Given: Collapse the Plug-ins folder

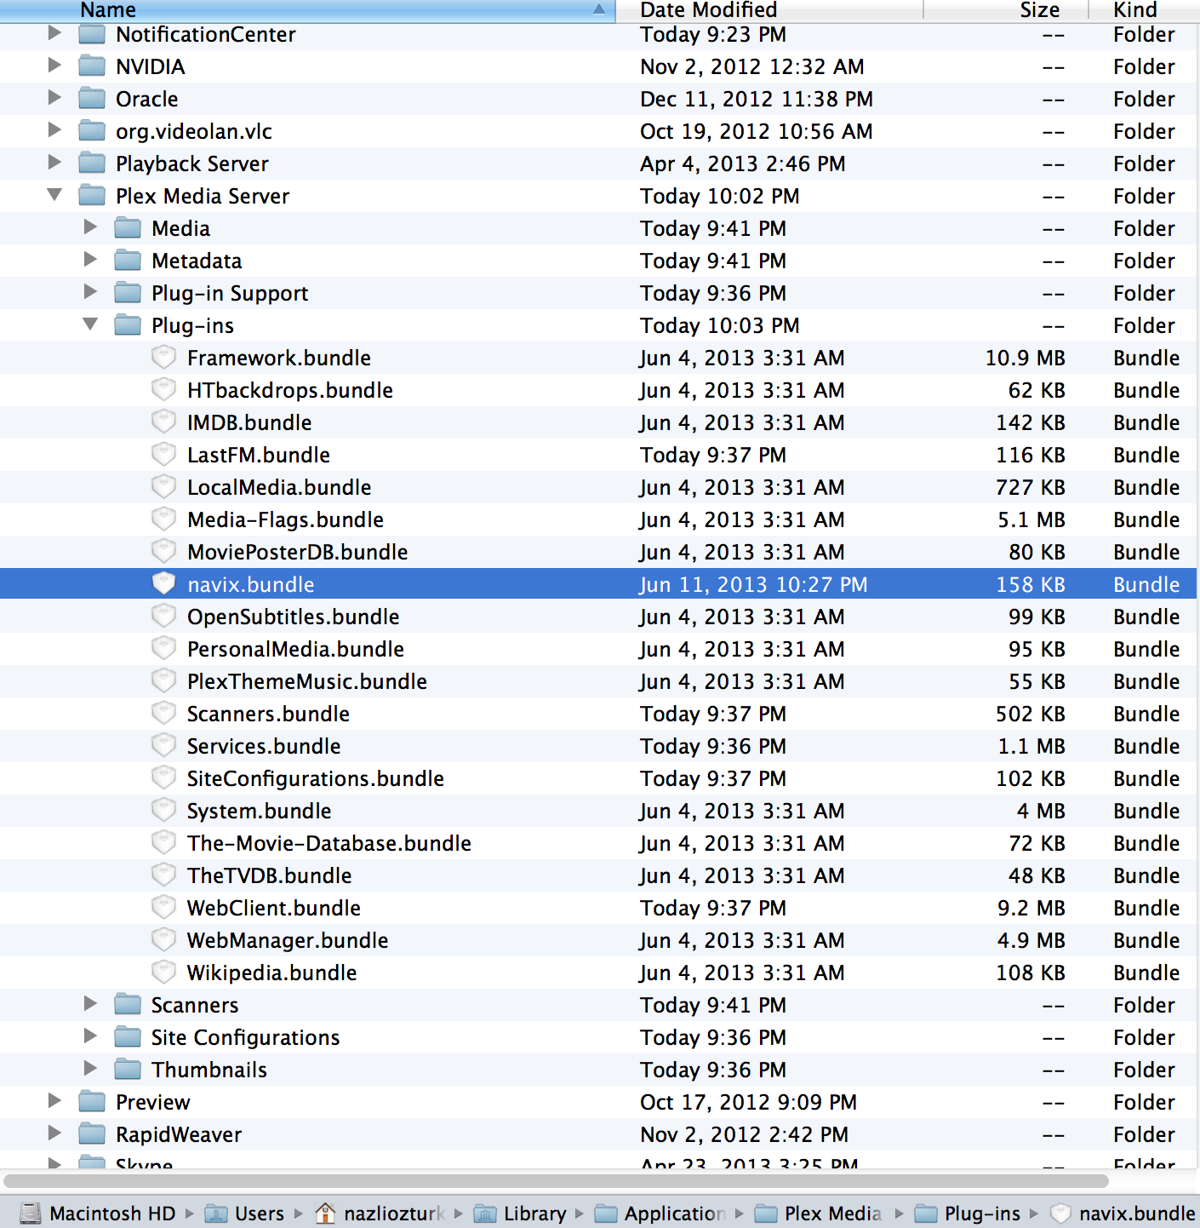Looking at the screenshot, I should pos(90,324).
